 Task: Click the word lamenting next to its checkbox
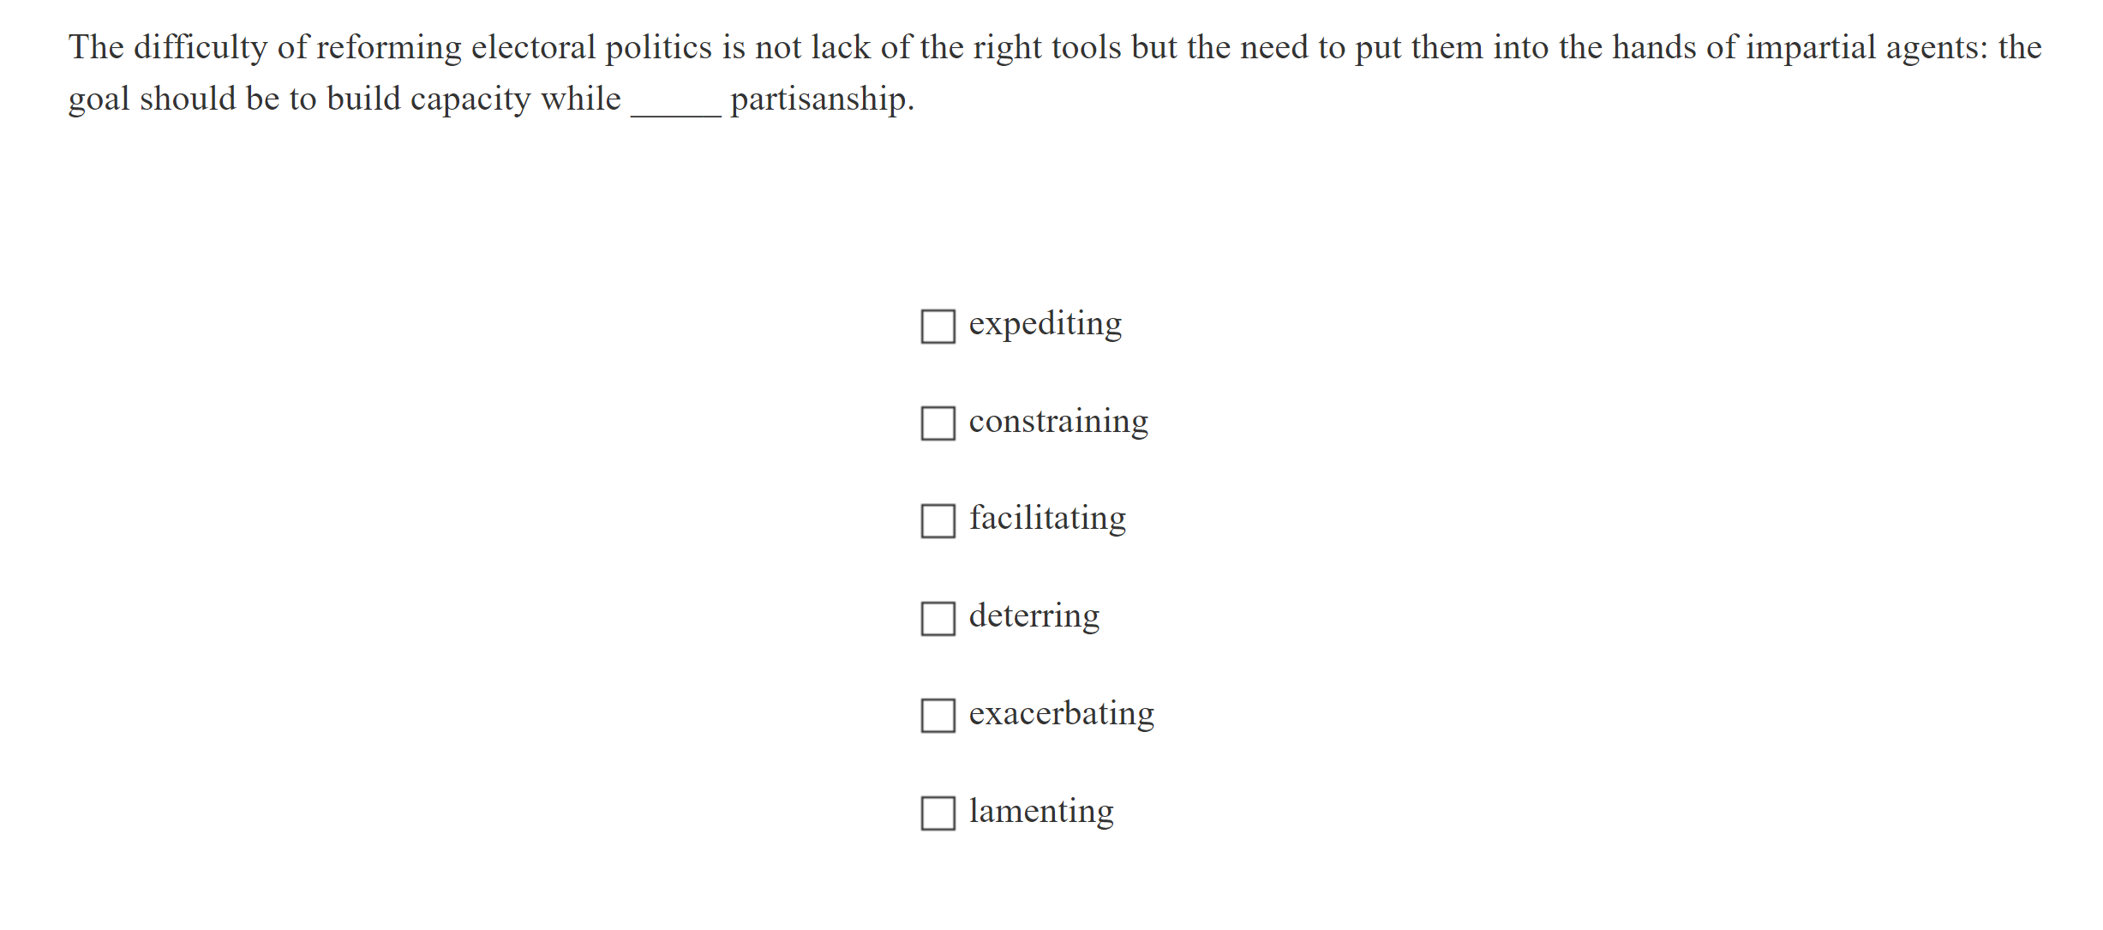1041,811
